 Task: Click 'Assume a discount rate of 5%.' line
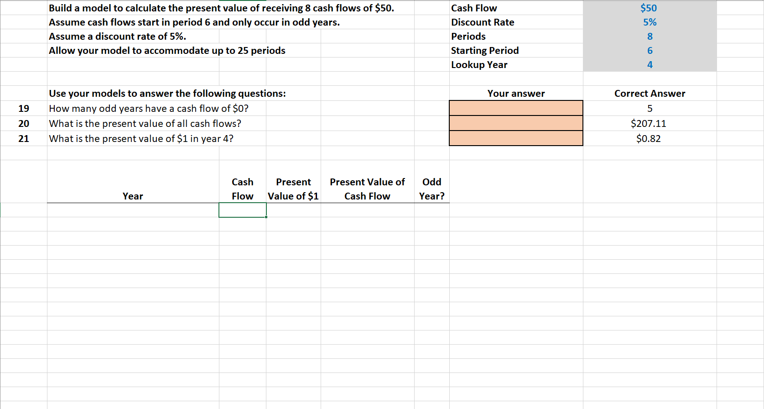[x=117, y=36]
